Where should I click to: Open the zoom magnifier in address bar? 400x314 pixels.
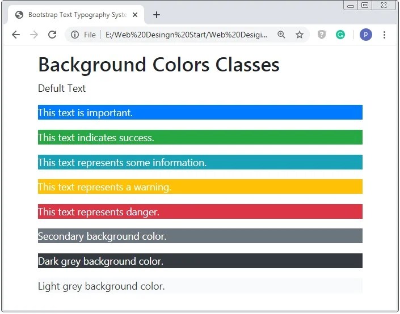pyautogui.click(x=281, y=35)
